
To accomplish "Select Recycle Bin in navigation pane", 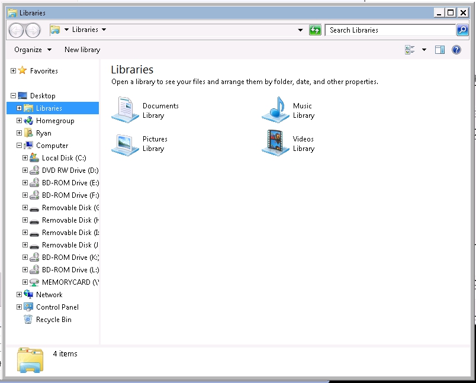I will (x=53, y=320).
